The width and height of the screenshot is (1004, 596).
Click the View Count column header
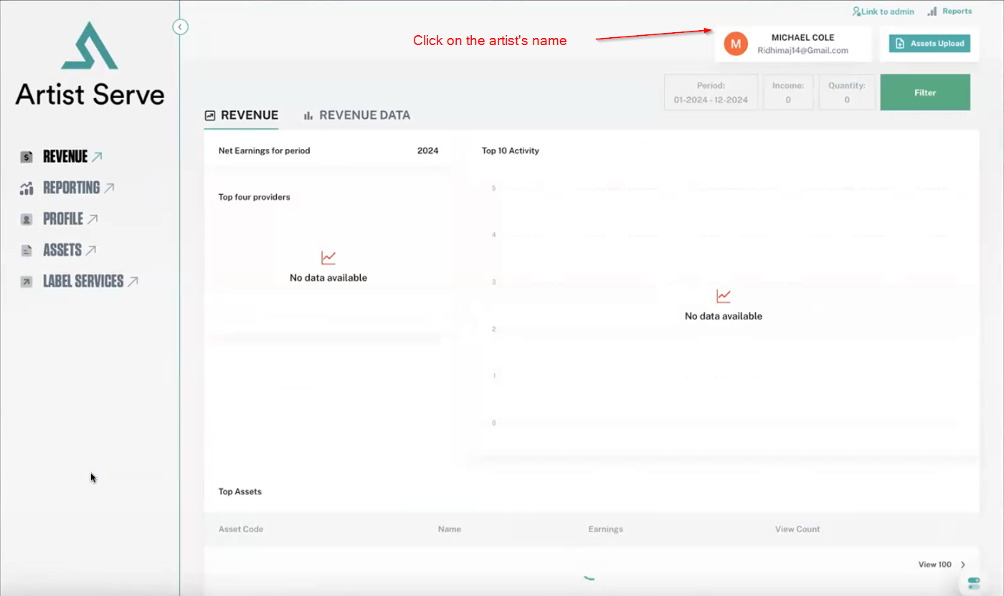pos(797,529)
